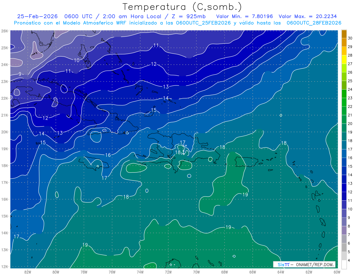Click the ONAMET/REP.DOM. logo box
Viewport: 358px width, 276px height.
(304, 264)
